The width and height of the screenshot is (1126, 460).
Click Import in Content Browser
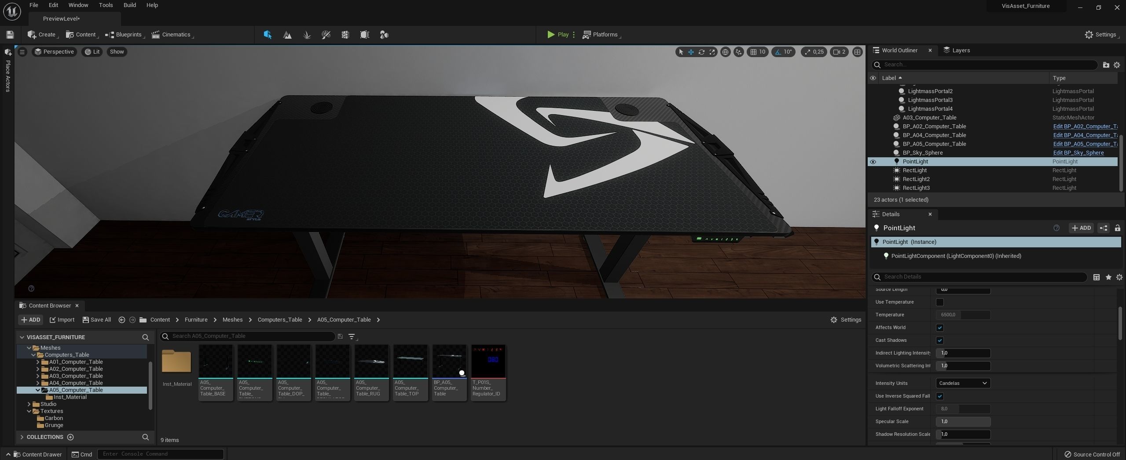pyautogui.click(x=62, y=320)
